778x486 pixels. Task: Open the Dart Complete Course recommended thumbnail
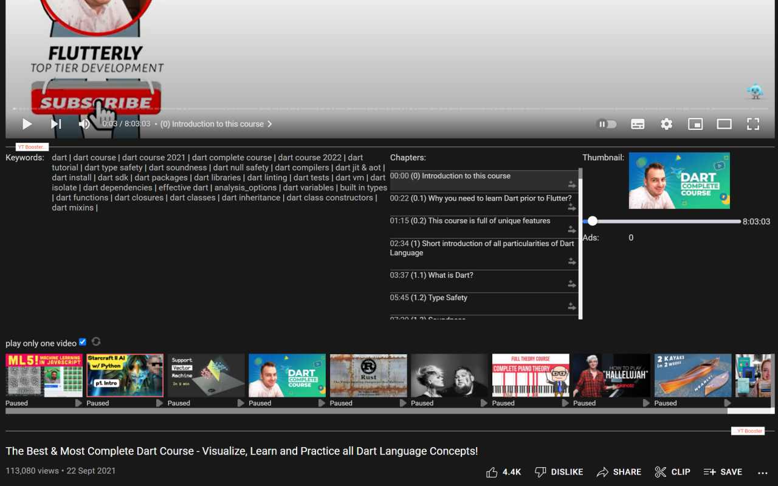[x=287, y=375]
